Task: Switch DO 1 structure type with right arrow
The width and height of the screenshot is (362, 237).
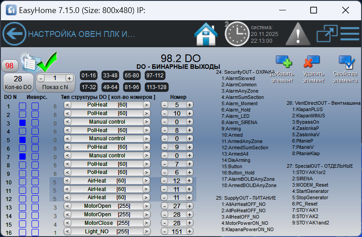Action: point(146,105)
